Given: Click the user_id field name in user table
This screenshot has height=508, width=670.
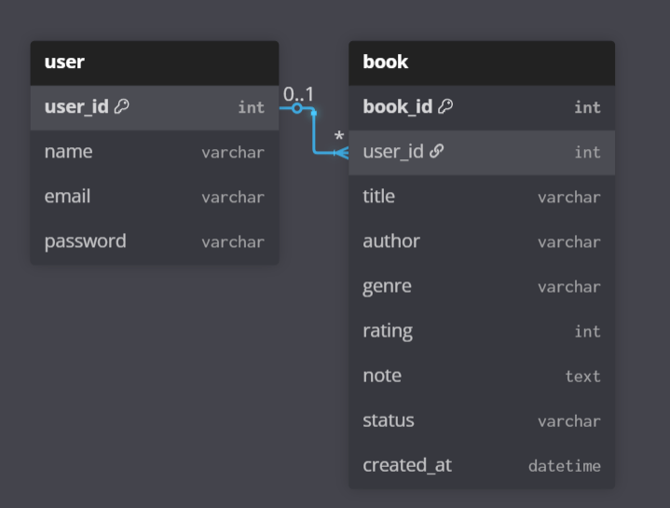Looking at the screenshot, I should coord(76,107).
